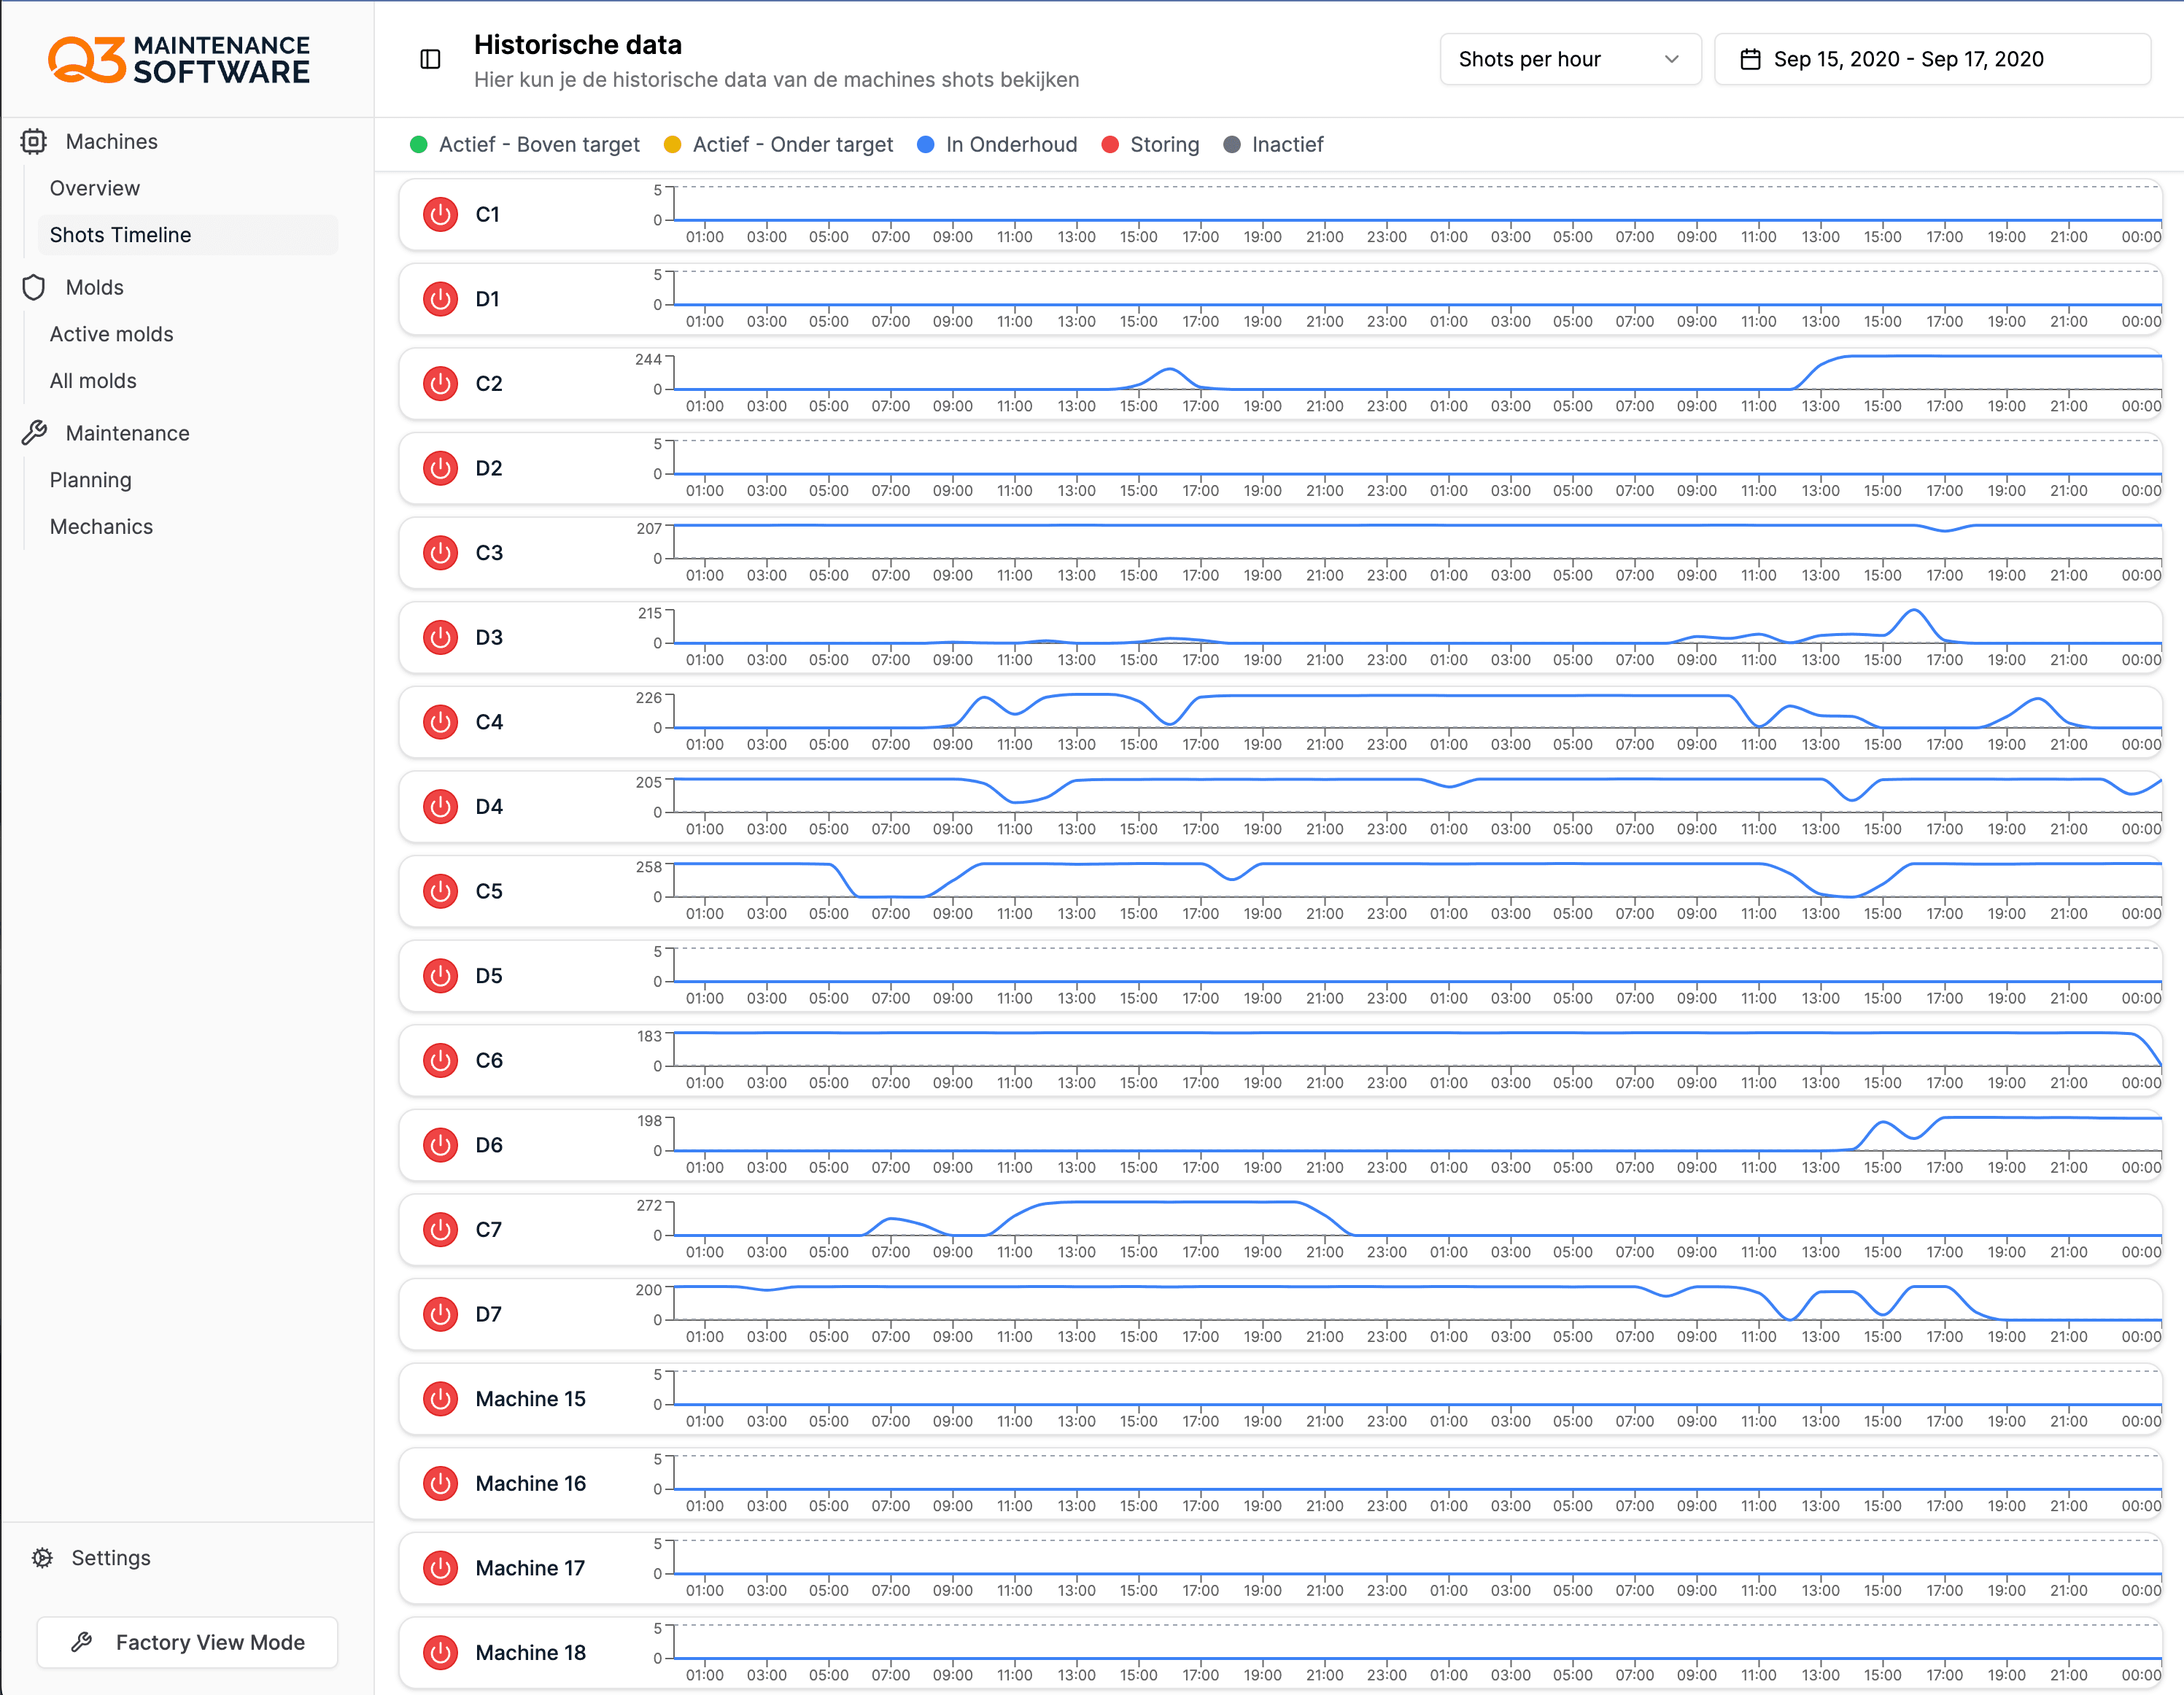This screenshot has height=1695, width=2184.
Task: Collapse the Molds section
Action: click(x=95, y=288)
